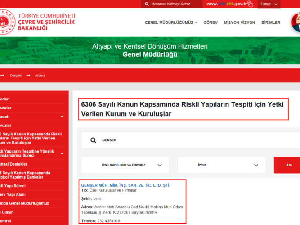Expand the Riskli Yapıların Tespitine Yönelik Ödeme Süreci sidebar arrow
This screenshot has height=225, width=300.
pos(62,153)
